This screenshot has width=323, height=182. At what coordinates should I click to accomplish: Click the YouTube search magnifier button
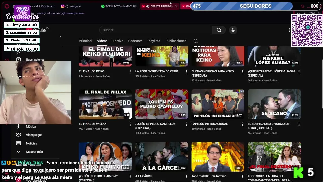point(219,30)
